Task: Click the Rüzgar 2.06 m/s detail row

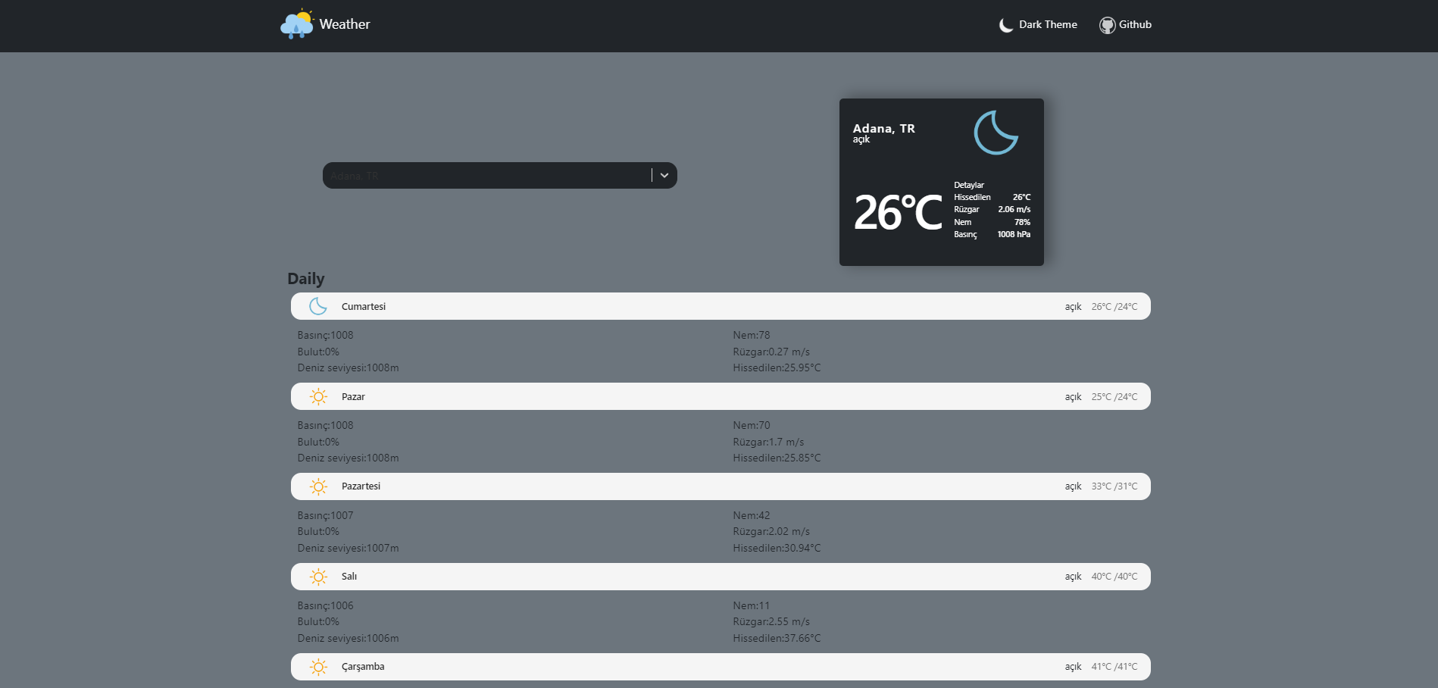Action: (x=992, y=209)
